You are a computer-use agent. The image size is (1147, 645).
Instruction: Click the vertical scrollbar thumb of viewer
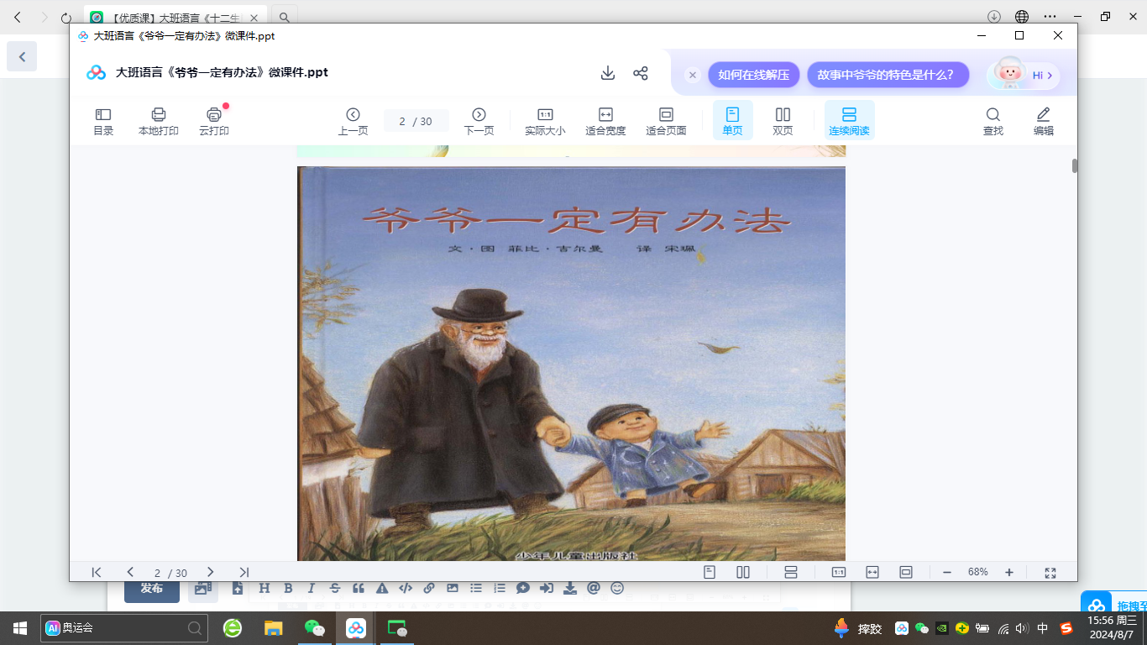(1075, 165)
